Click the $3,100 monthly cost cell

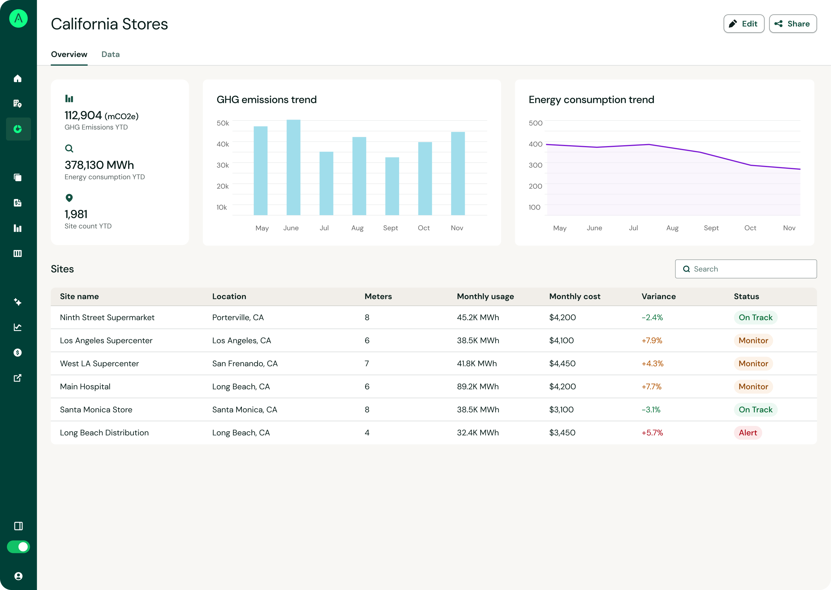(561, 410)
